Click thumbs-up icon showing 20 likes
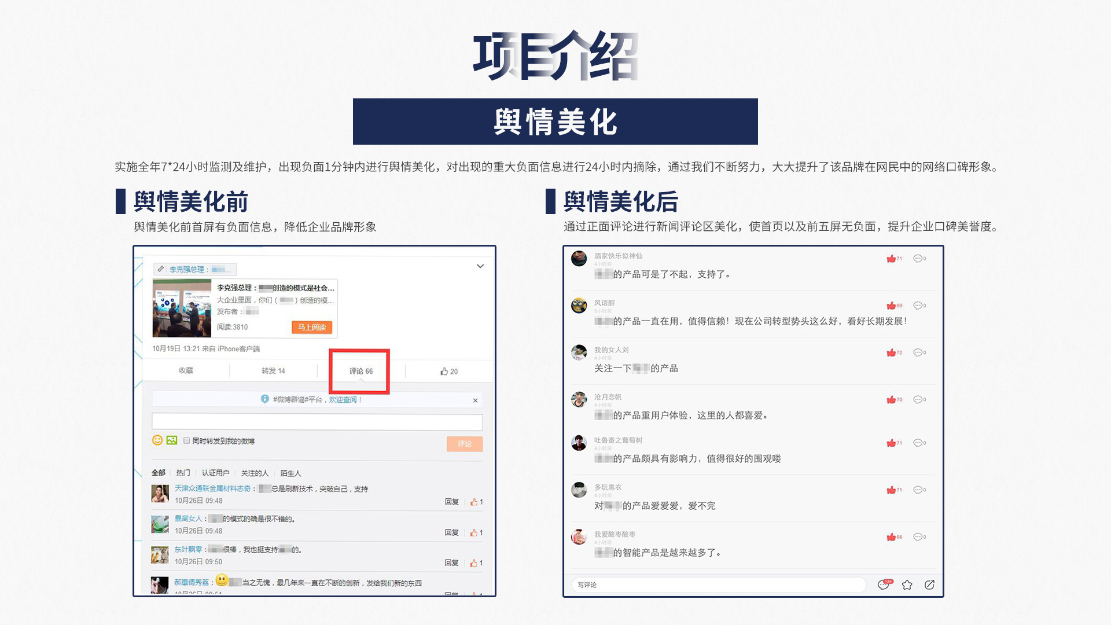This screenshot has width=1111, height=625. click(x=444, y=372)
